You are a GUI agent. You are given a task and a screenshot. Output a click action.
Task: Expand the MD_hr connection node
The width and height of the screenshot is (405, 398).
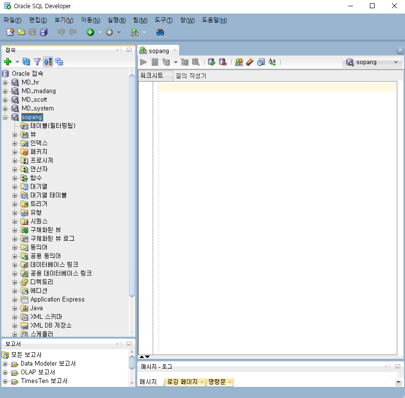5,82
